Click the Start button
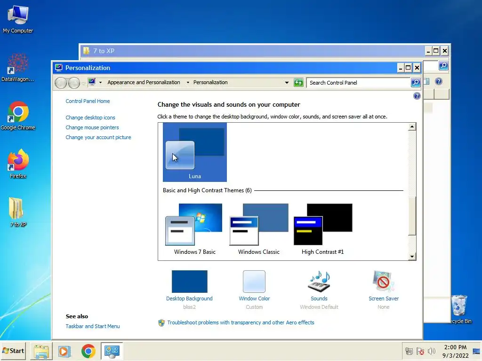The width and height of the screenshot is (482, 361). tap(13, 351)
